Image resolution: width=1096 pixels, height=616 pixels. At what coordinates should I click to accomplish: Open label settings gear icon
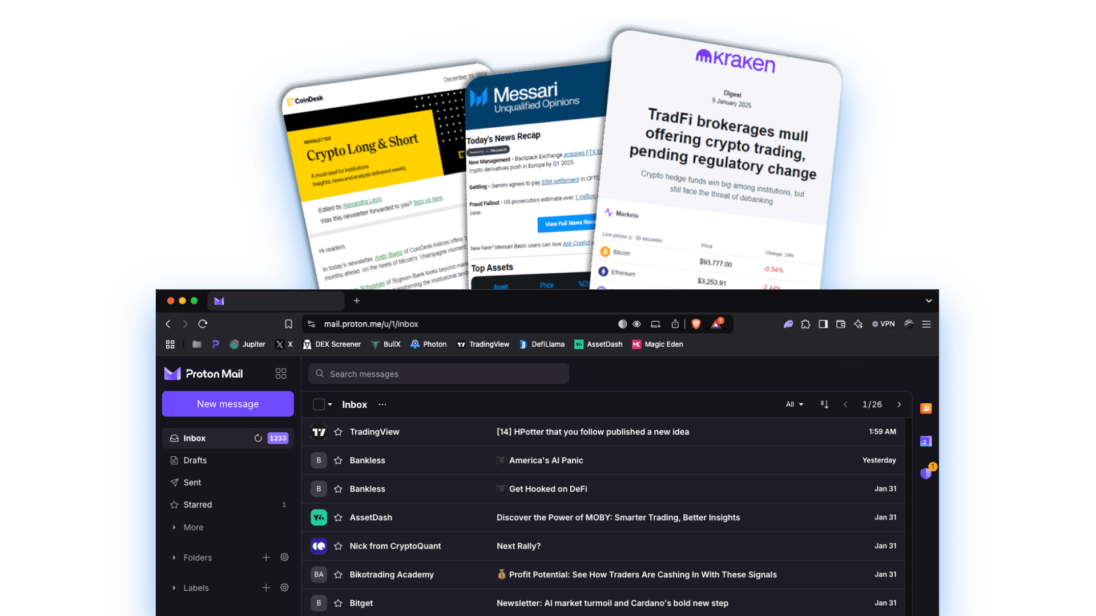[x=284, y=587]
